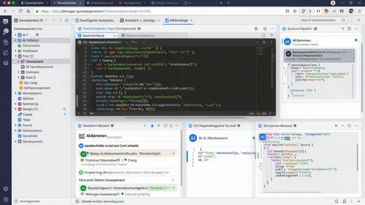The image size is (365, 205).
Task: Open the settings gear in the dark sidebar
Action: [x=6, y=189]
